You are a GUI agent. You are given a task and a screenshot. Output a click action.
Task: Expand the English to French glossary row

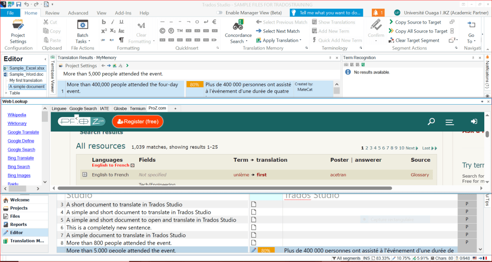coord(85,175)
